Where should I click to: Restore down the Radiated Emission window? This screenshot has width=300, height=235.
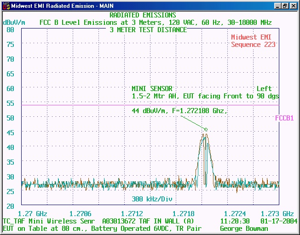285,6
